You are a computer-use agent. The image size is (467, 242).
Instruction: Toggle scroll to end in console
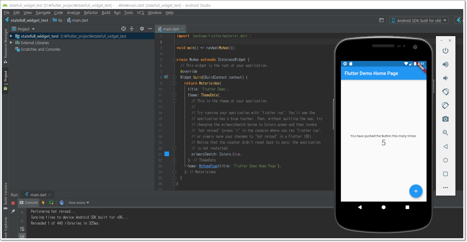(22, 236)
